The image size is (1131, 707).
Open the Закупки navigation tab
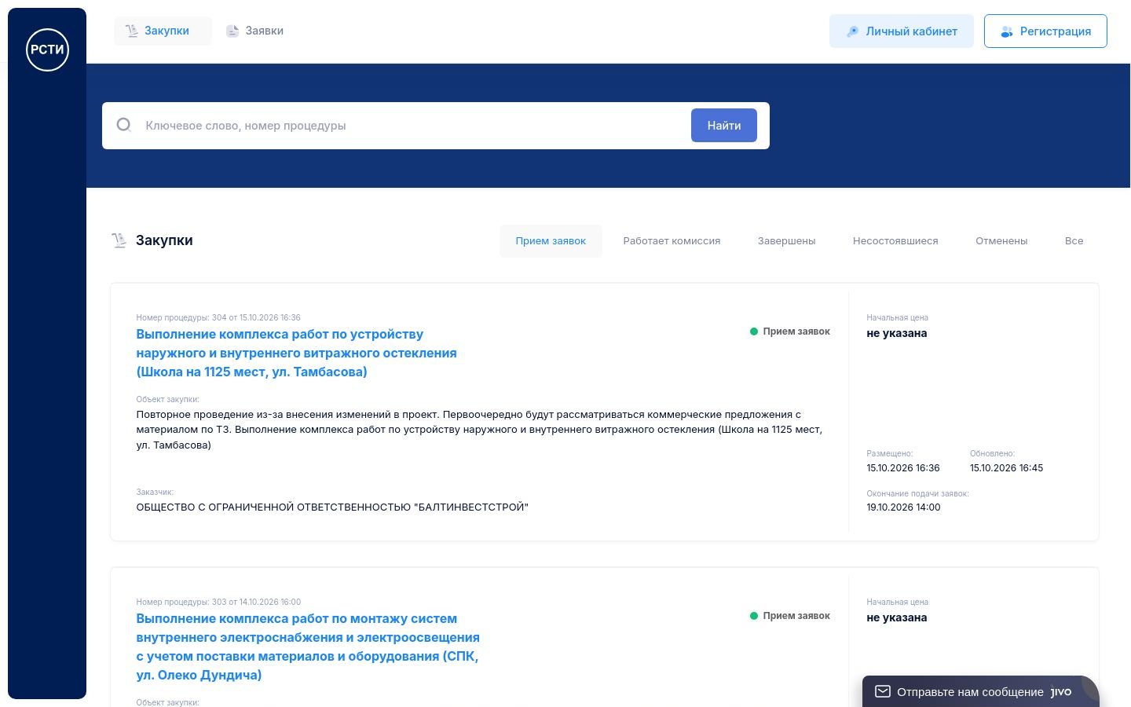163,31
